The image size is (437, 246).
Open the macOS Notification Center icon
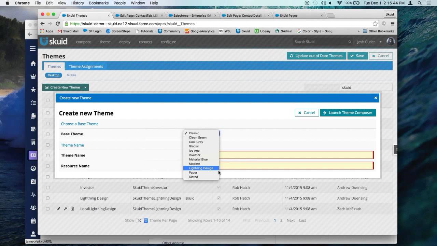pos(429,3)
